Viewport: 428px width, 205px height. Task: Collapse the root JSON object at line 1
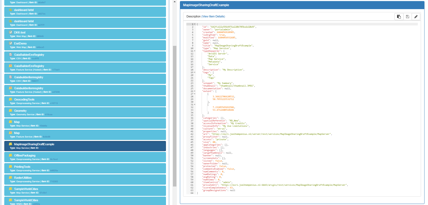(195, 24)
